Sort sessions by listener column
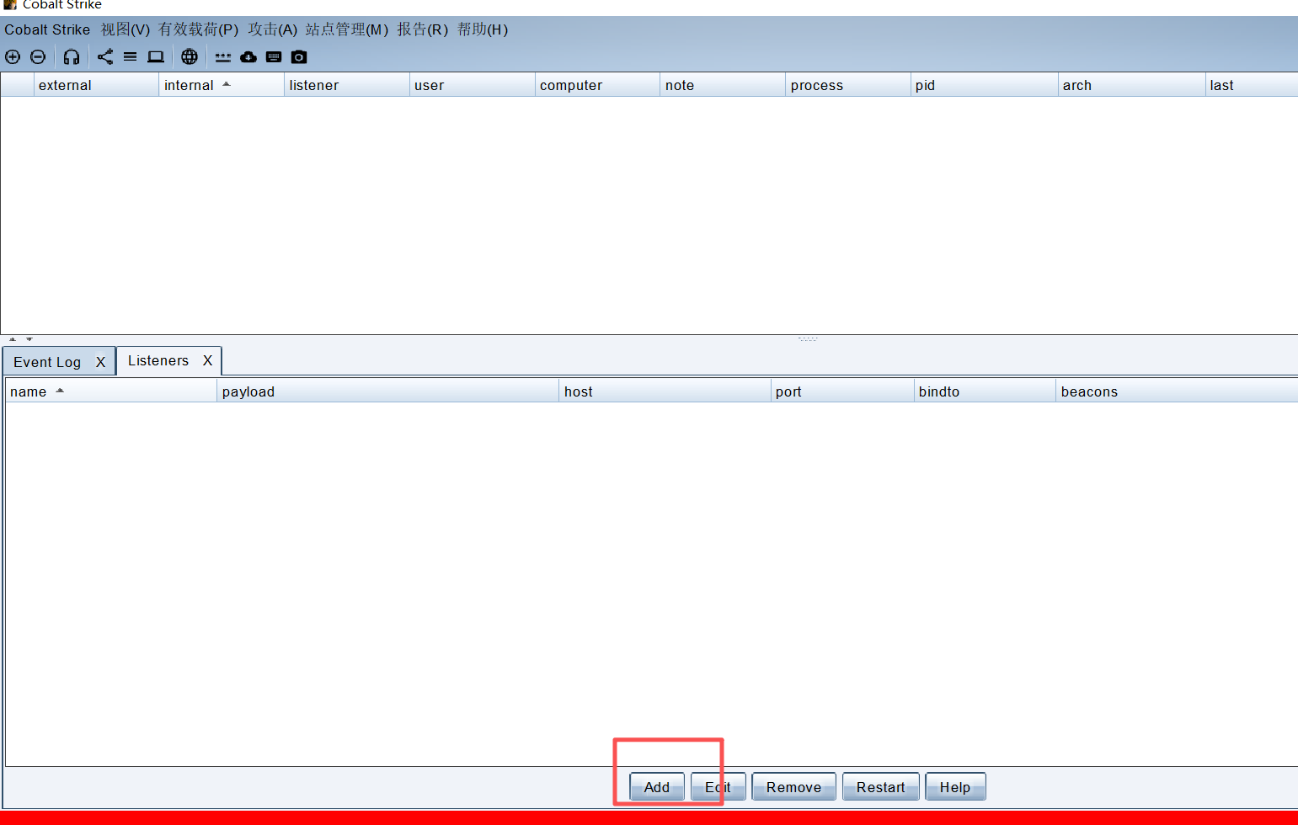1298x825 pixels. pos(347,85)
